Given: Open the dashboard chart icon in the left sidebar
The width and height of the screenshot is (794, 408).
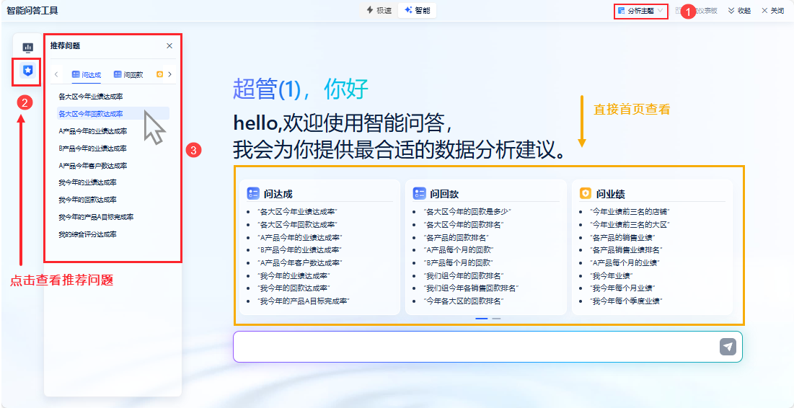Looking at the screenshot, I should tap(28, 48).
